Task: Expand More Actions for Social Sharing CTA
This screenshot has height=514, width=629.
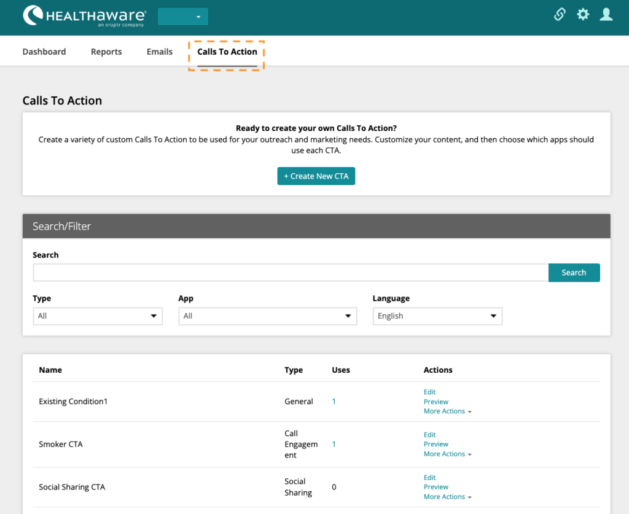Action: coord(447,497)
